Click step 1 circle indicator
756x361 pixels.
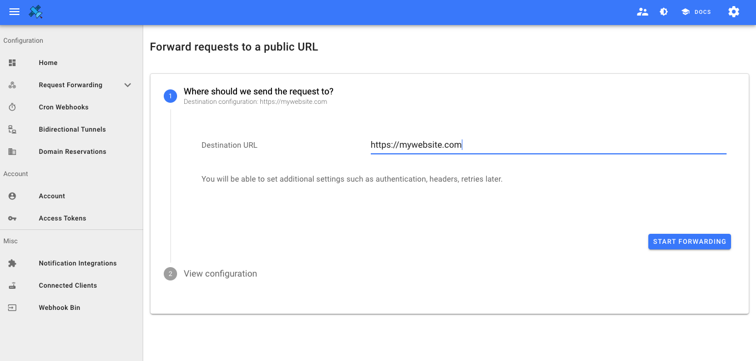pyautogui.click(x=170, y=96)
